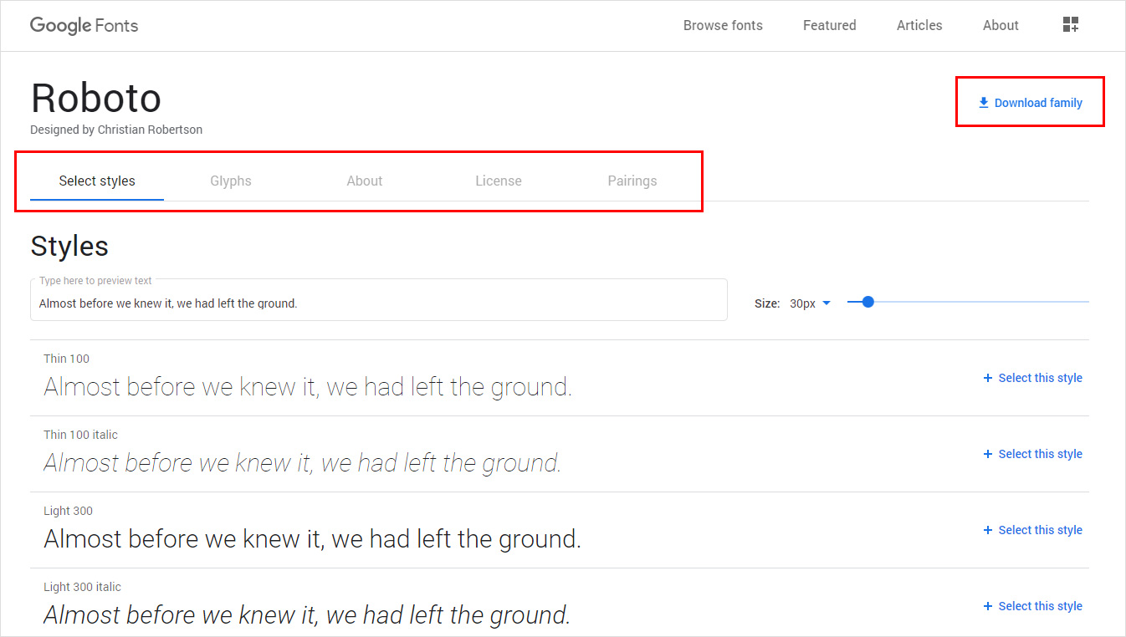Click the preview text input field
This screenshot has height=637, width=1126.
pyautogui.click(x=379, y=300)
